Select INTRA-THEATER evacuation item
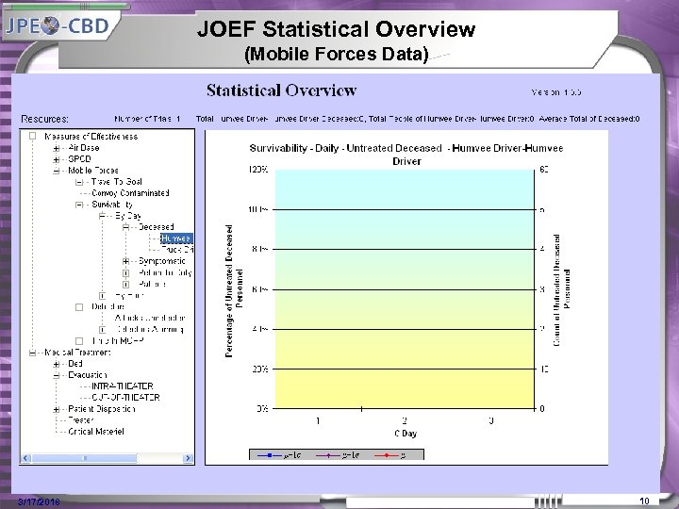 [x=123, y=386]
